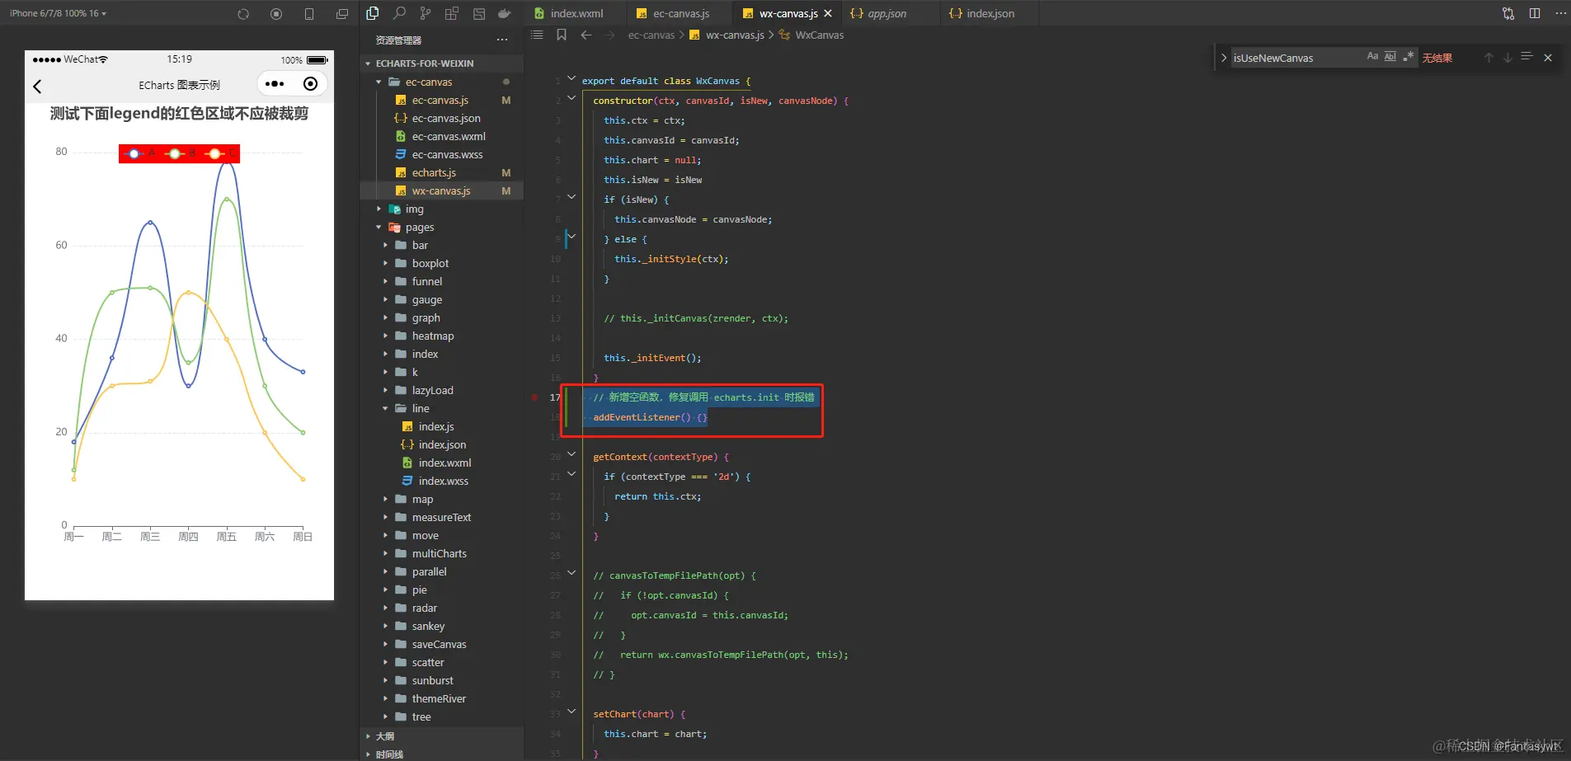Click the split editor icon
The image size is (1571, 761).
tap(1535, 13)
